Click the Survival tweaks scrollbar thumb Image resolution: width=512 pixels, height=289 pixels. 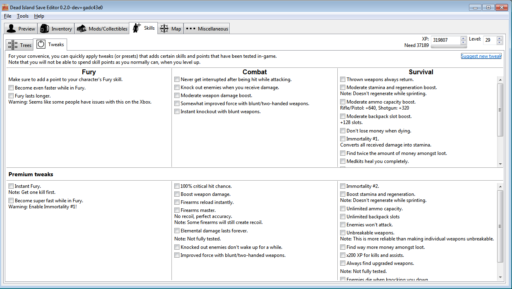pos(500,110)
